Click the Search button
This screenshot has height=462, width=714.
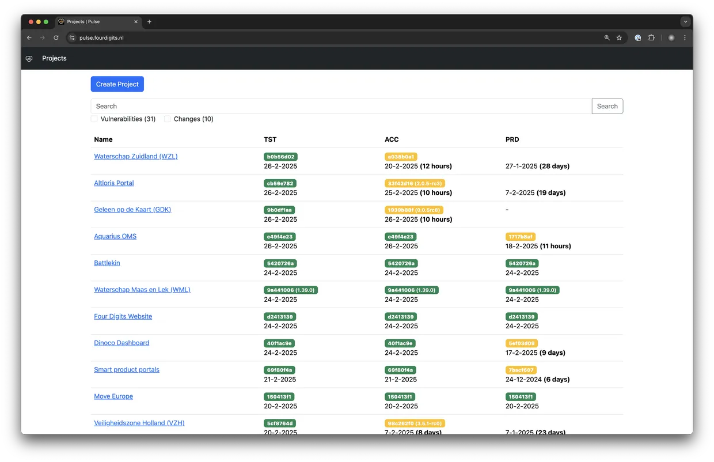pyautogui.click(x=607, y=106)
